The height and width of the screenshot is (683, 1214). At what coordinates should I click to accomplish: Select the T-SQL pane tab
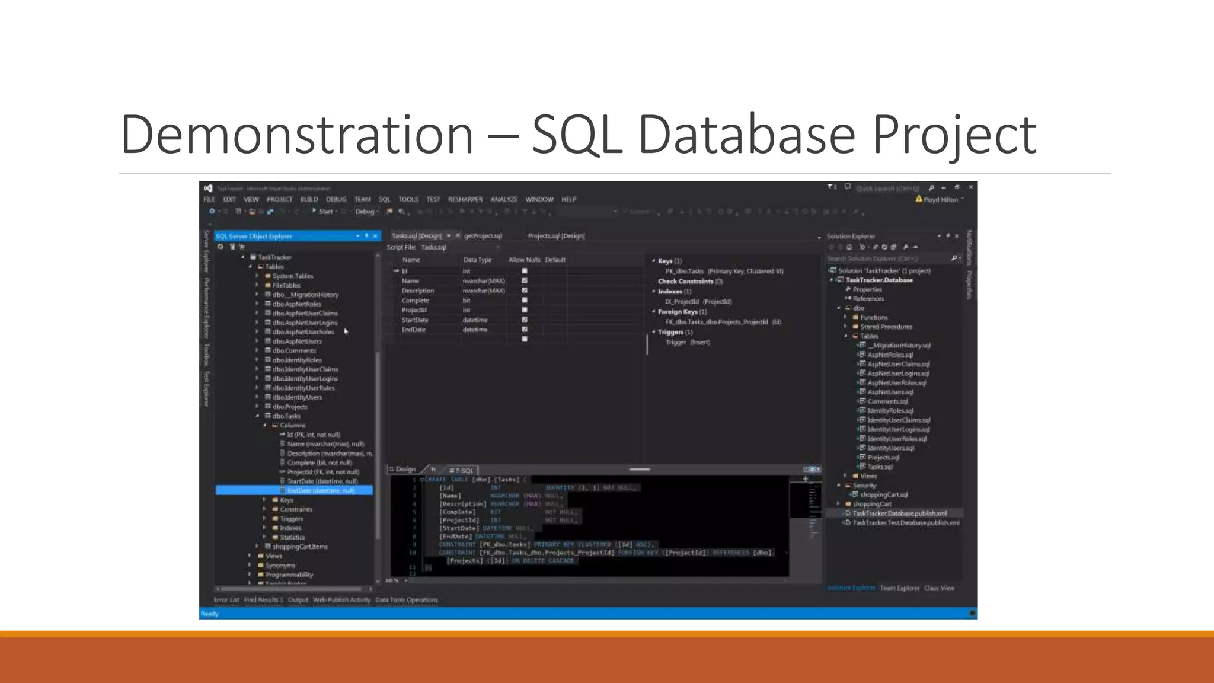(461, 470)
